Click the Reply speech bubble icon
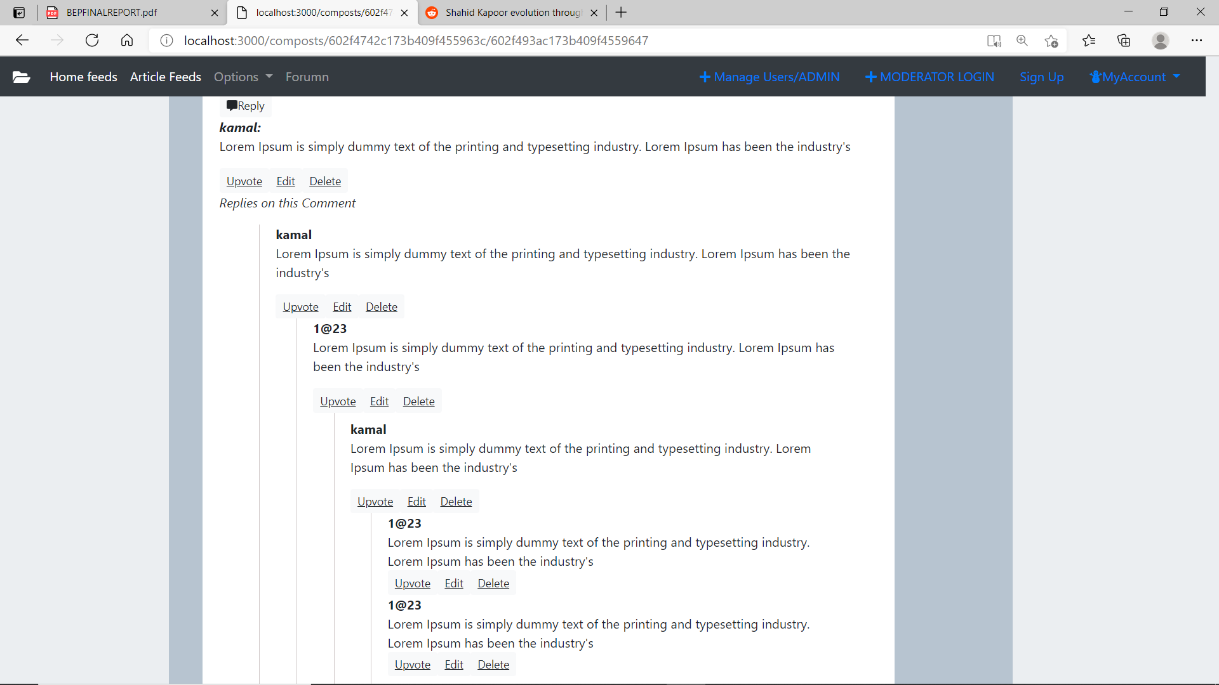1219x685 pixels. click(232, 105)
